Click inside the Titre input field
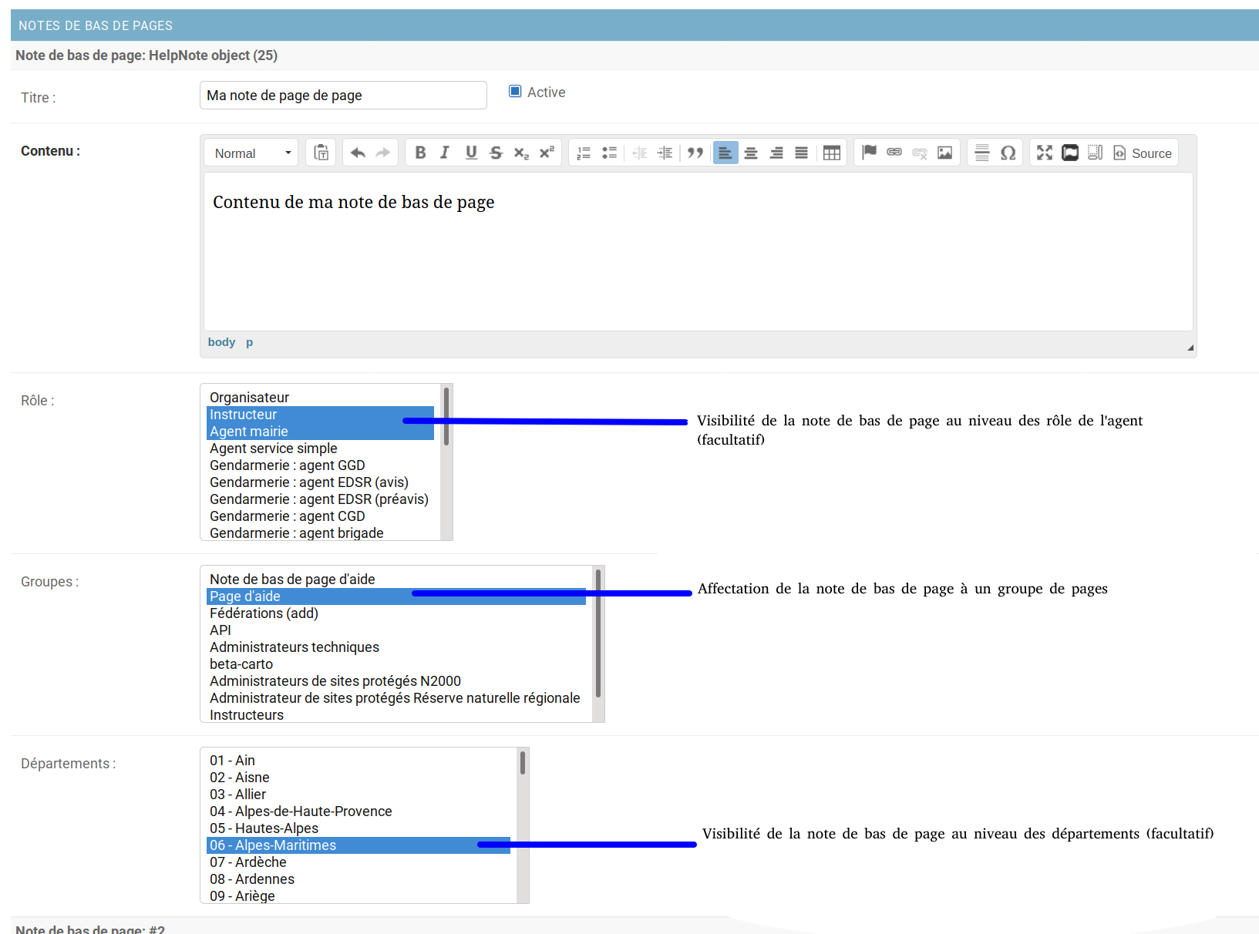 pyautogui.click(x=342, y=95)
